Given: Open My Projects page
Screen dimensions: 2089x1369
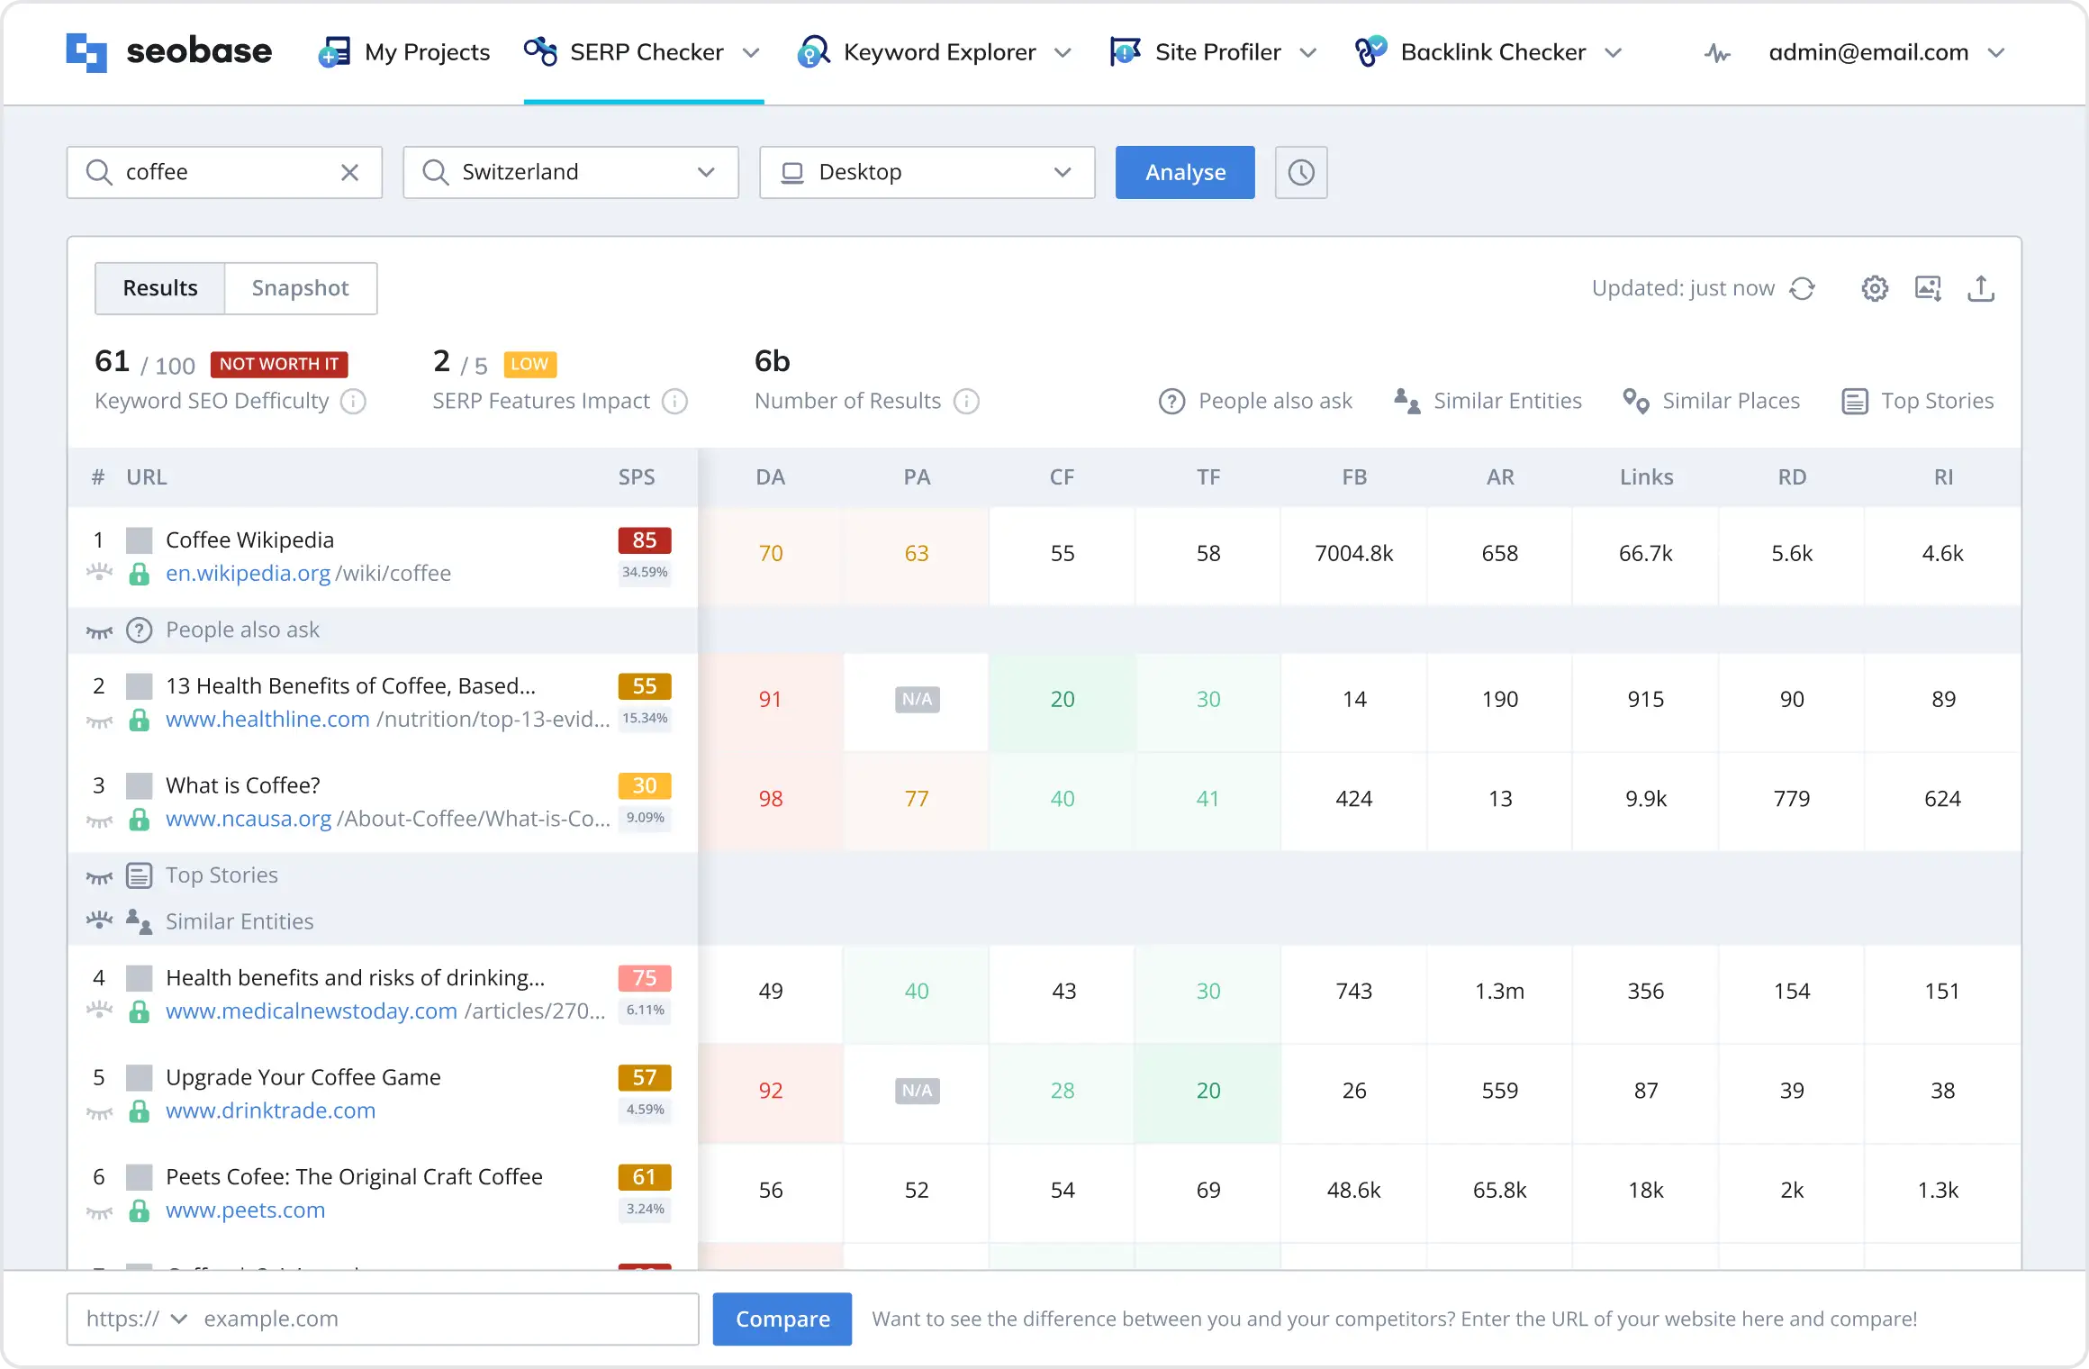Looking at the screenshot, I should point(403,52).
